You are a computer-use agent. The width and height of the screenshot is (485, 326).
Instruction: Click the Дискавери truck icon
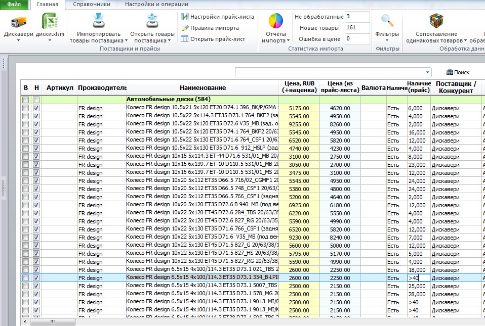[x=19, y=22]
